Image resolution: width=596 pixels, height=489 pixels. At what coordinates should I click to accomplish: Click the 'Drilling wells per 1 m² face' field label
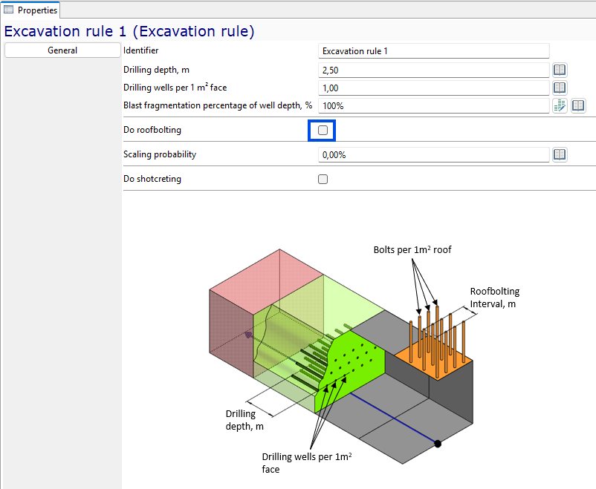[175, 88]
